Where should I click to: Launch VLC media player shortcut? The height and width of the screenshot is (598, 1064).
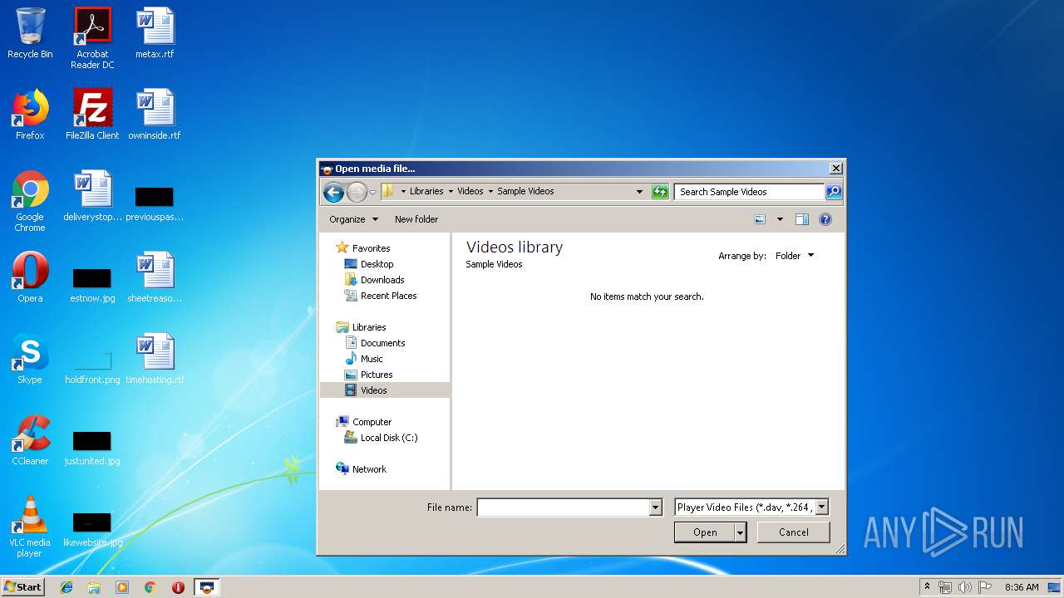pos(30,527)
